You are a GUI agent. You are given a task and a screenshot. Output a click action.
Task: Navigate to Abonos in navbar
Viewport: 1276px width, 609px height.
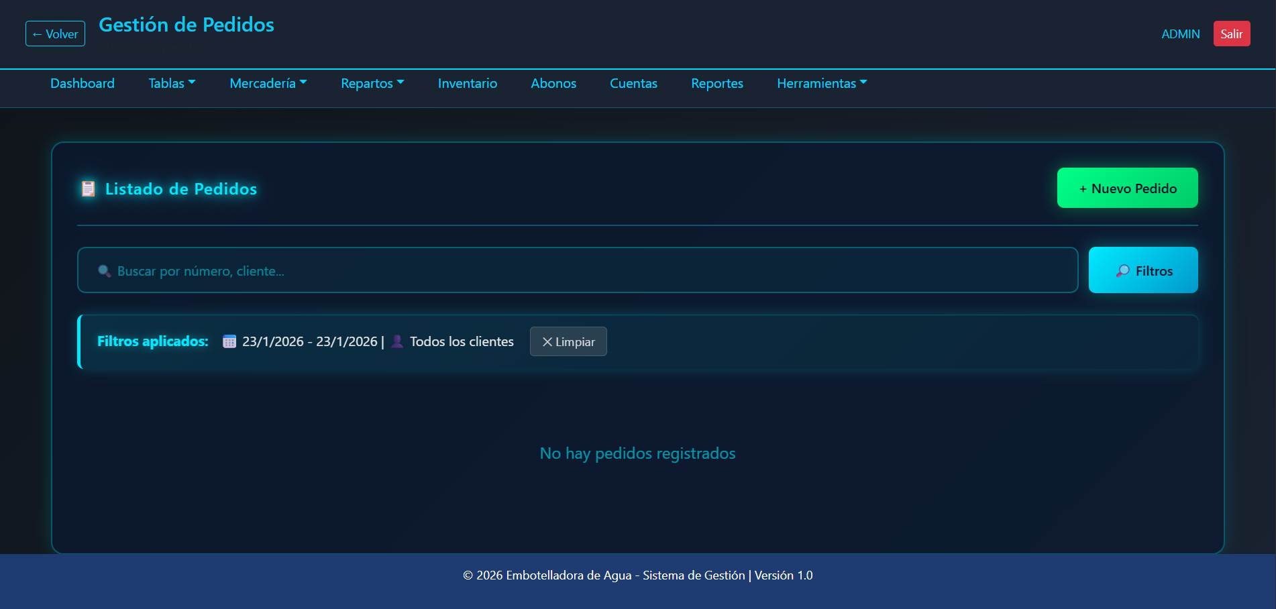(553, 83)
